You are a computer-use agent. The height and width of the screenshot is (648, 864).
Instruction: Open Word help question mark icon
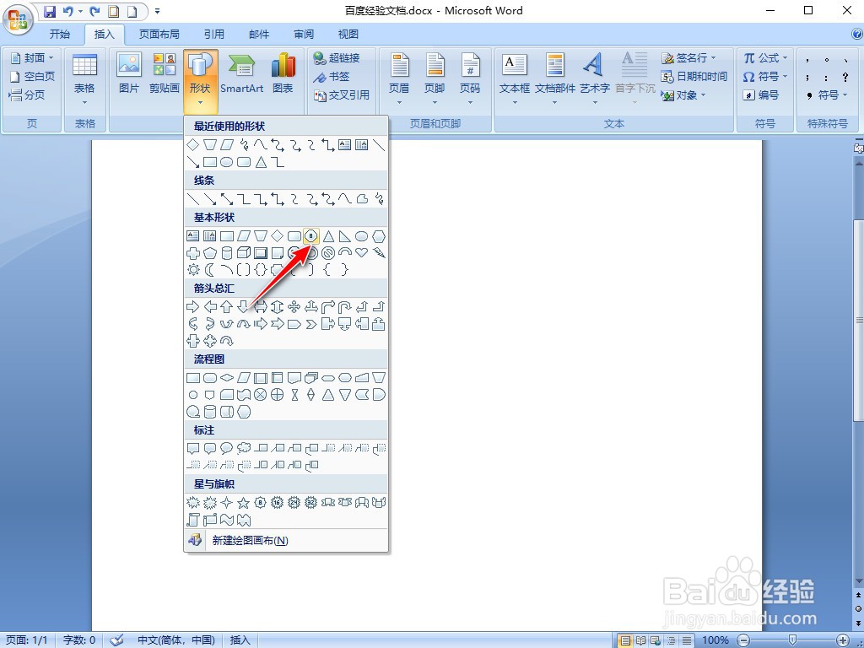click(857, 34)
